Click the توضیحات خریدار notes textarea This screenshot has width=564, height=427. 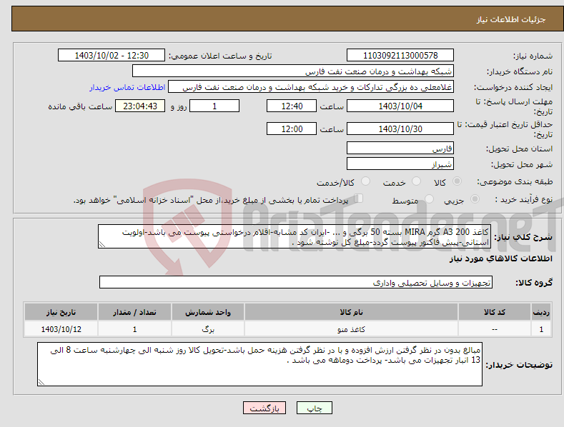click(259, 364)
